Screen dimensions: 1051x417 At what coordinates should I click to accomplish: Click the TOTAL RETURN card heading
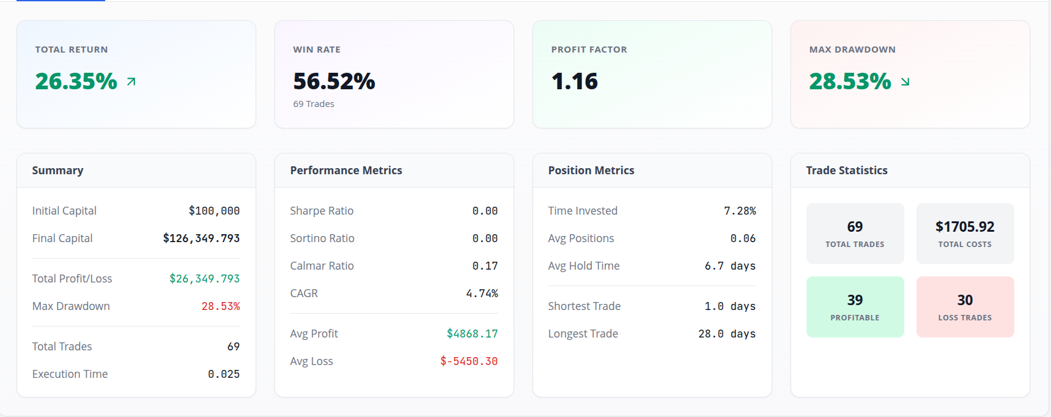(x=72, y=50)
